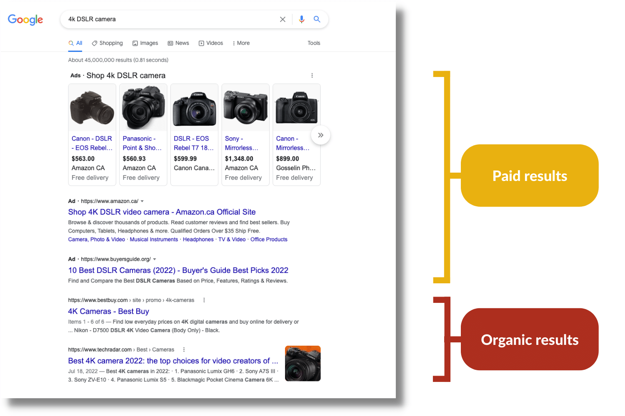The height and width of the screenshot is (416, 625).
Task: Click the About 45,000,000 results text
Action: 118,60
